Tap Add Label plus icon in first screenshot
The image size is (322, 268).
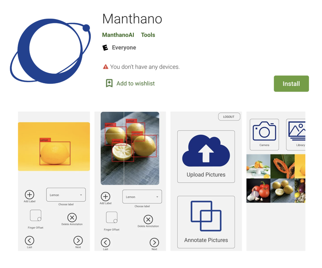(x=30, y=194)
